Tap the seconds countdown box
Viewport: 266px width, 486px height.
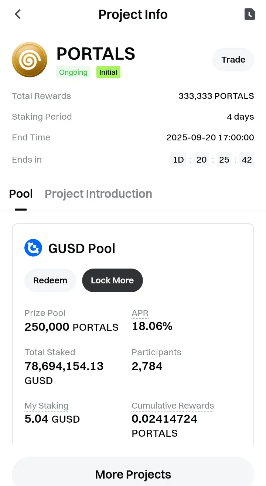pyautogui.click(x=247, y=160)
